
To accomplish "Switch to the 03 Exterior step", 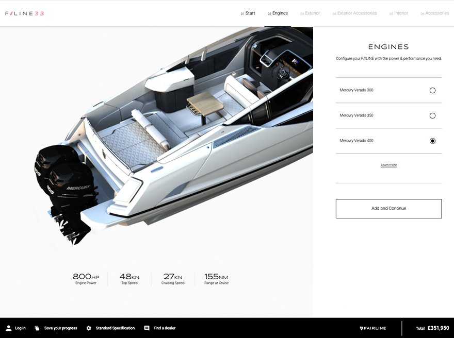I will [x=310, y=13].
